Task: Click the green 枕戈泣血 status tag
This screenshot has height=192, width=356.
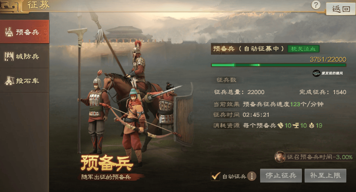Action: click(303, 49)
